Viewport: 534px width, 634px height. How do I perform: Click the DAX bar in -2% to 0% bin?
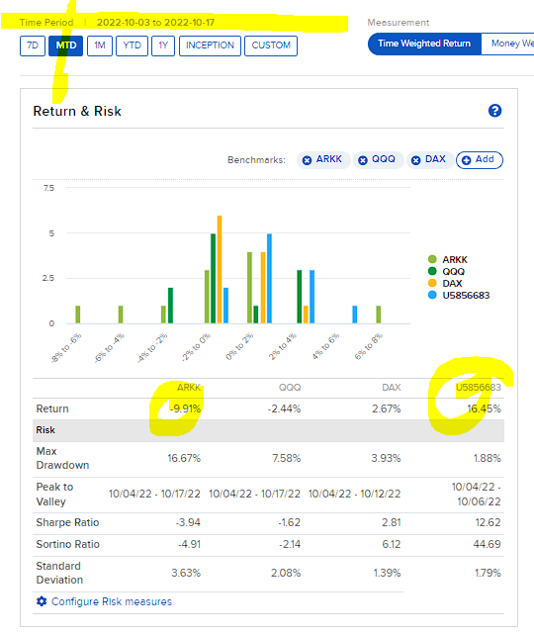[x=220, y=269]
